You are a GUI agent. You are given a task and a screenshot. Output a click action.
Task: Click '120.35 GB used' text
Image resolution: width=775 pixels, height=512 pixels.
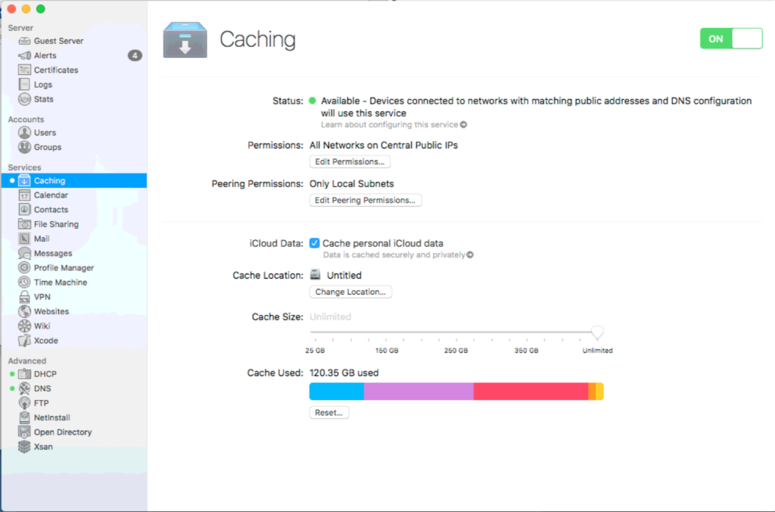pos(344,373)
